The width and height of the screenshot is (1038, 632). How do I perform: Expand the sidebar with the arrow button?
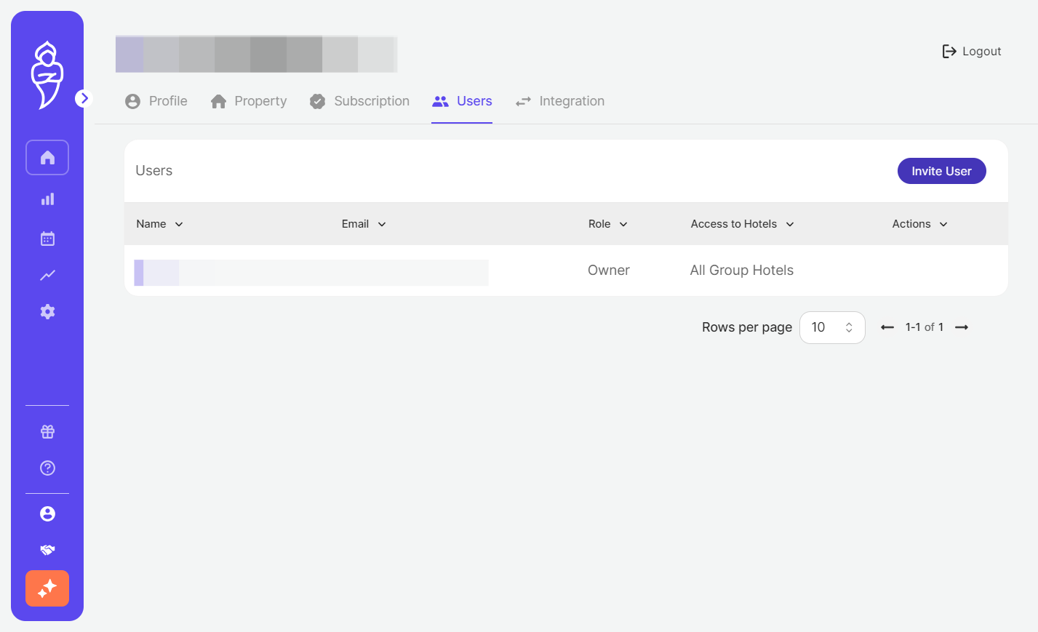[84, 98]
